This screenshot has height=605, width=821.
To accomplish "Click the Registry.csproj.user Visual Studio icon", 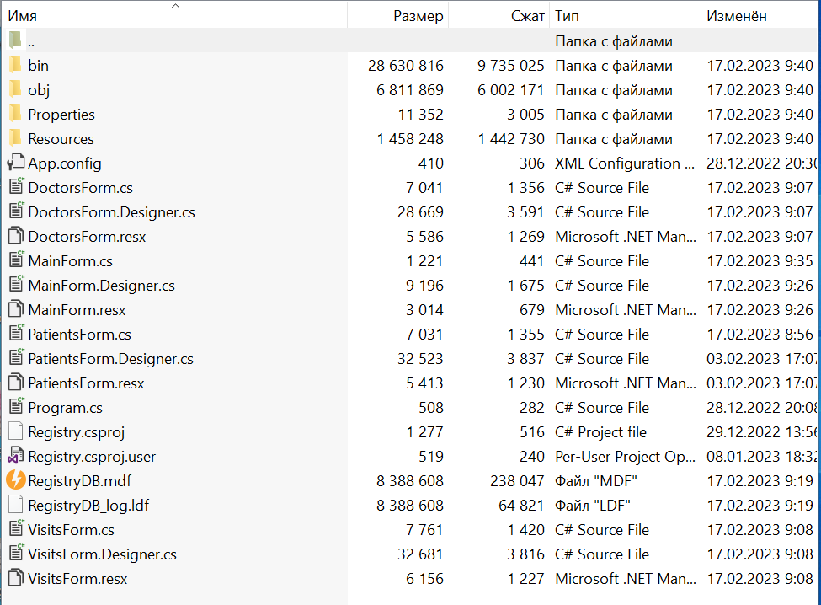I will tap(15, 456).
